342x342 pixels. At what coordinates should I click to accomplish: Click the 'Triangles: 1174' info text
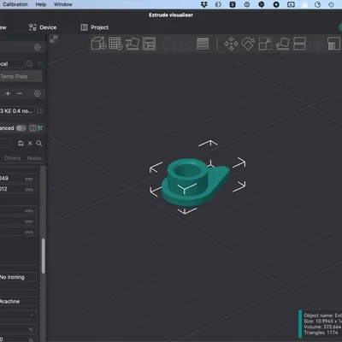pyautogui.click(x=321, y=333)
